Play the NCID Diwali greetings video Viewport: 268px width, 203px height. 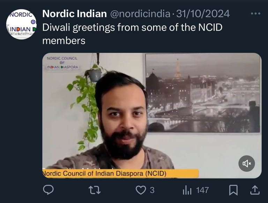coord(152,116)
